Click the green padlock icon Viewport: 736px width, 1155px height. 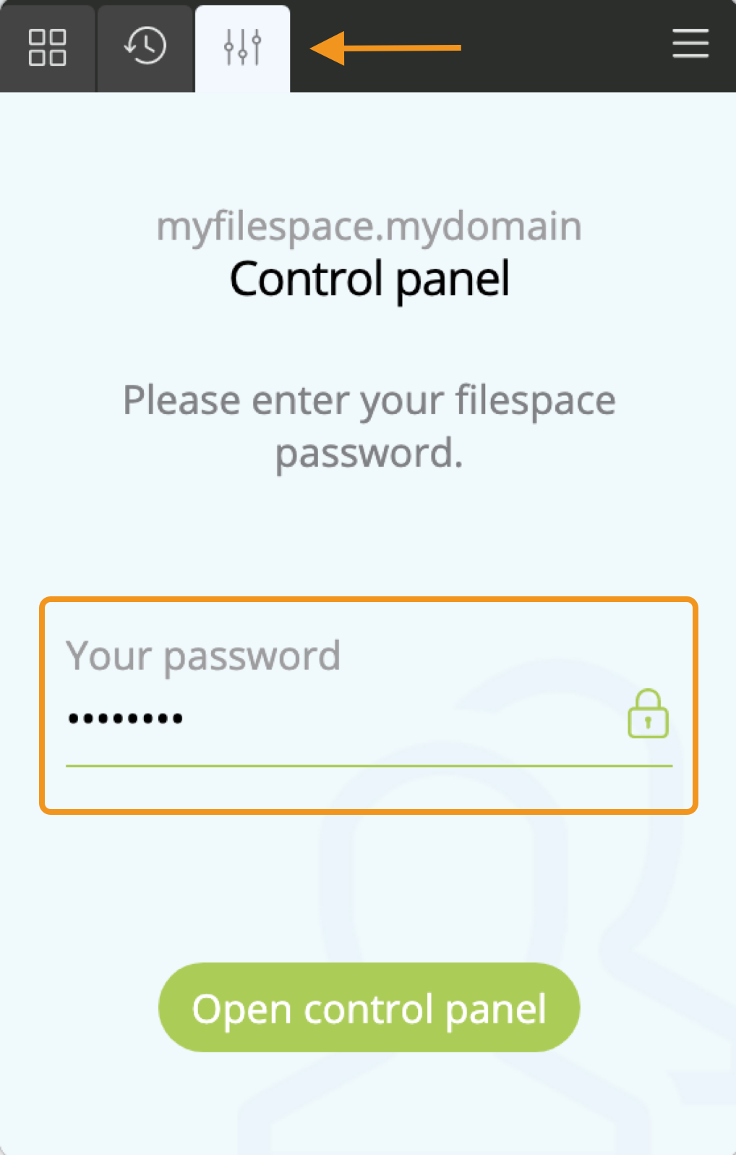tap(648, 714)
